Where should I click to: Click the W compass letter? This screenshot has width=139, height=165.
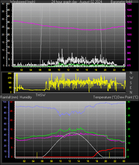[131, 78]
